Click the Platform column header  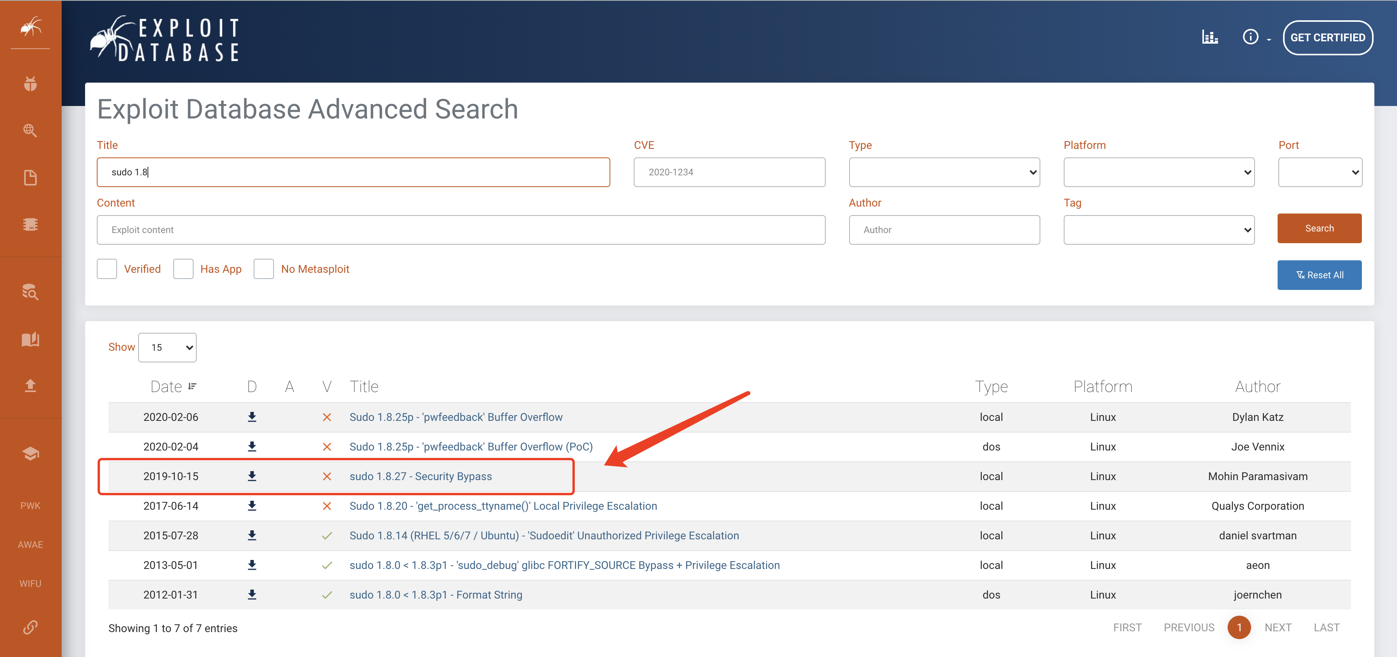pos(1102,387)
